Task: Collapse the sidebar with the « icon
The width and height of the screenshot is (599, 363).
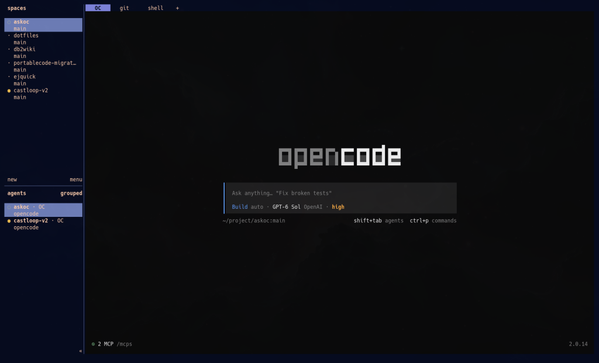Action: [x=81, y=351]
